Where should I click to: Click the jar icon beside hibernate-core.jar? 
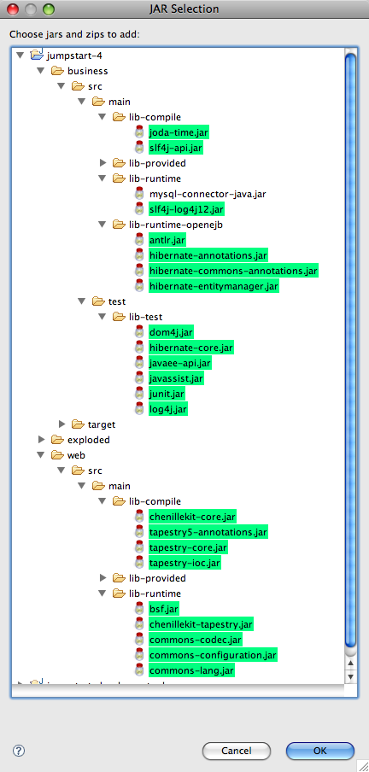139,347
